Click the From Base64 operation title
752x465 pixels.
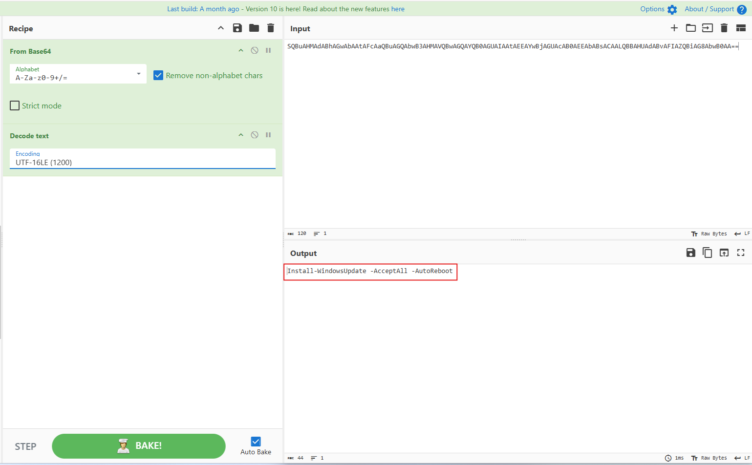(30, 51)
